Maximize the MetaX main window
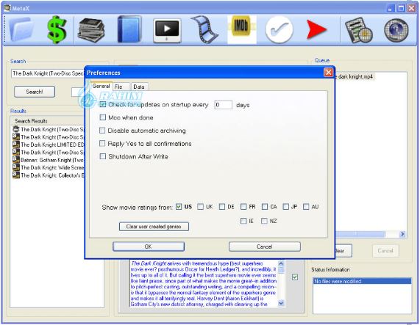 tap(401, 8)
